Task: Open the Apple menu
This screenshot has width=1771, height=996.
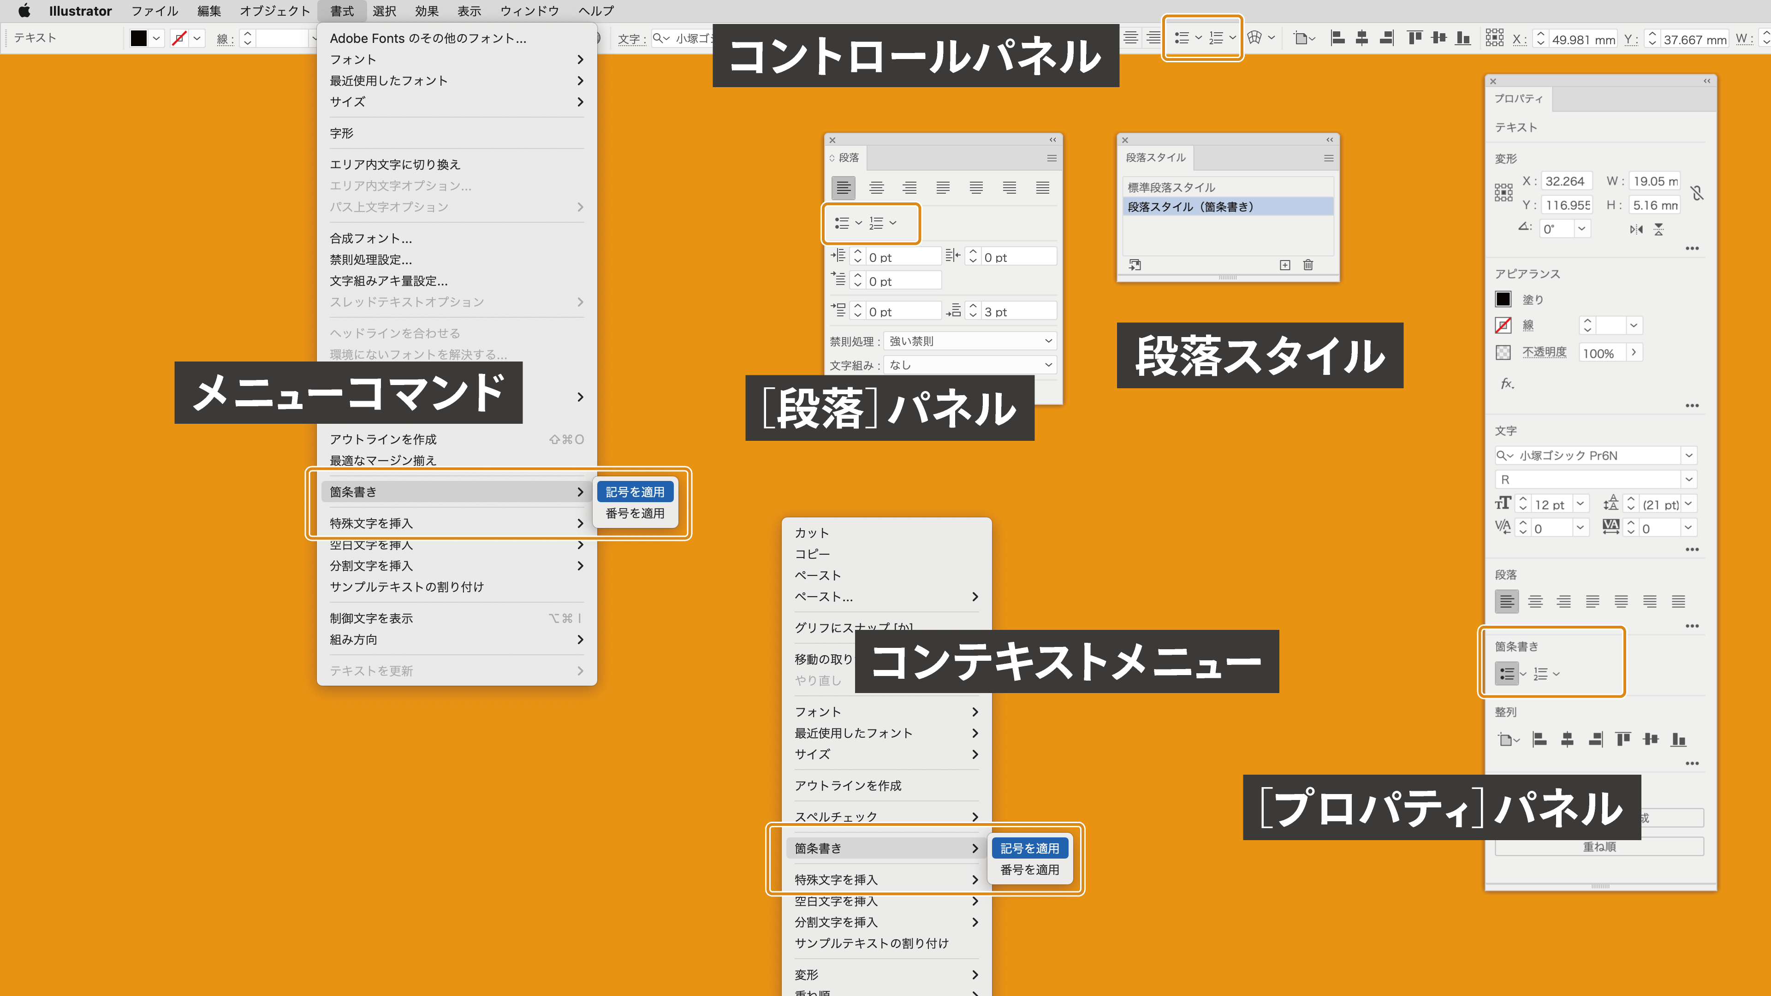Action: [x=24, y=10]
